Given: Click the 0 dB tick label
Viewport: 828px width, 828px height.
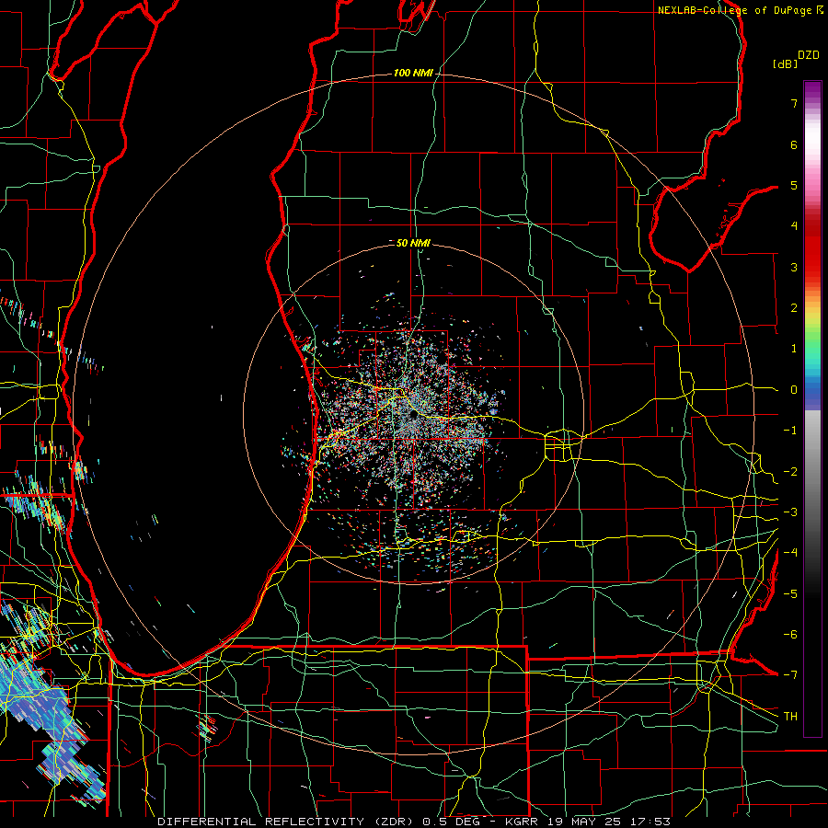Looking at the screenshot, I should coord(794,390).
